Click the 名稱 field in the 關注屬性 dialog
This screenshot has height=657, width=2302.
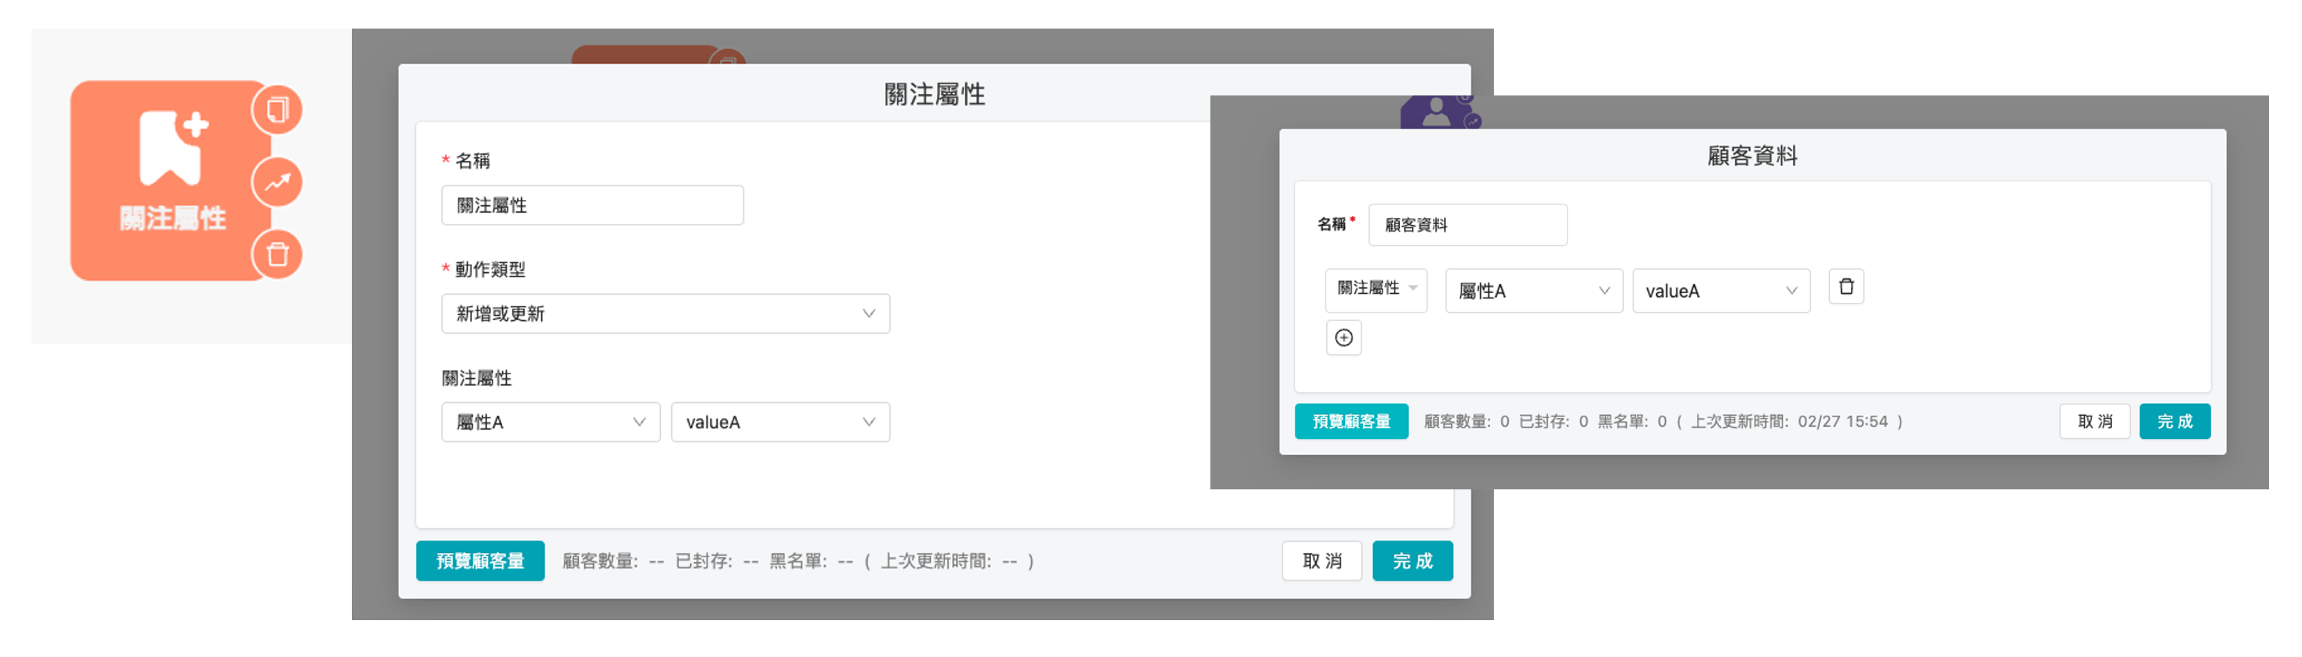point(592,205)
